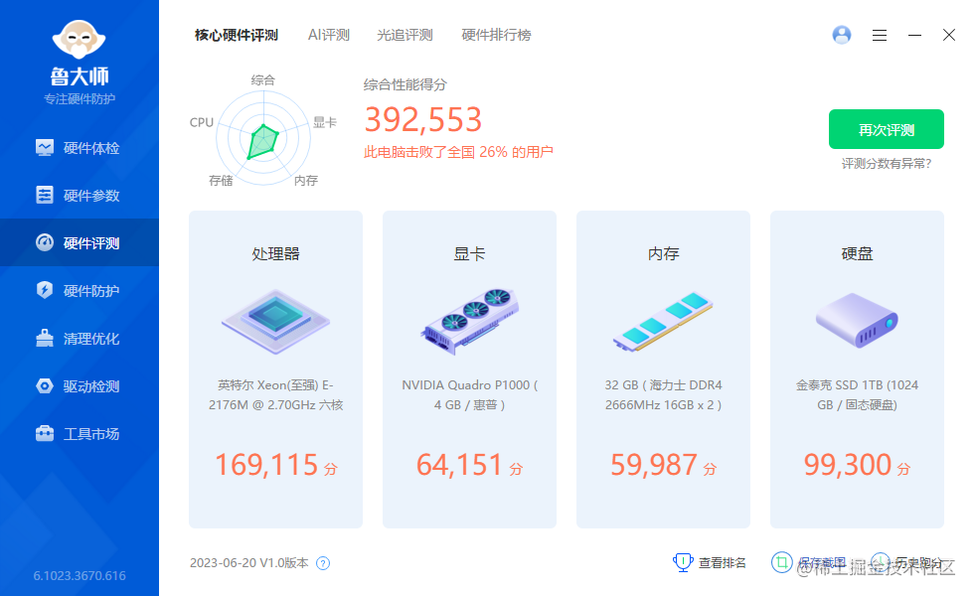Viewport: 974px width, 596px height.
Task: Click the processor chip illustration
Action: click(x=276, y=322)
